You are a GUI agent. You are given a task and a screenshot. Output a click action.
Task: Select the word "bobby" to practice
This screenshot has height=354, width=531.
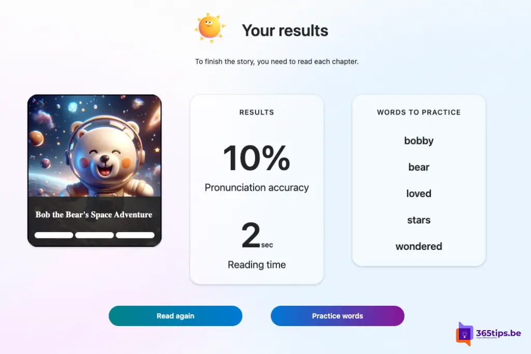pyautogui.click(x=418, y=141)
